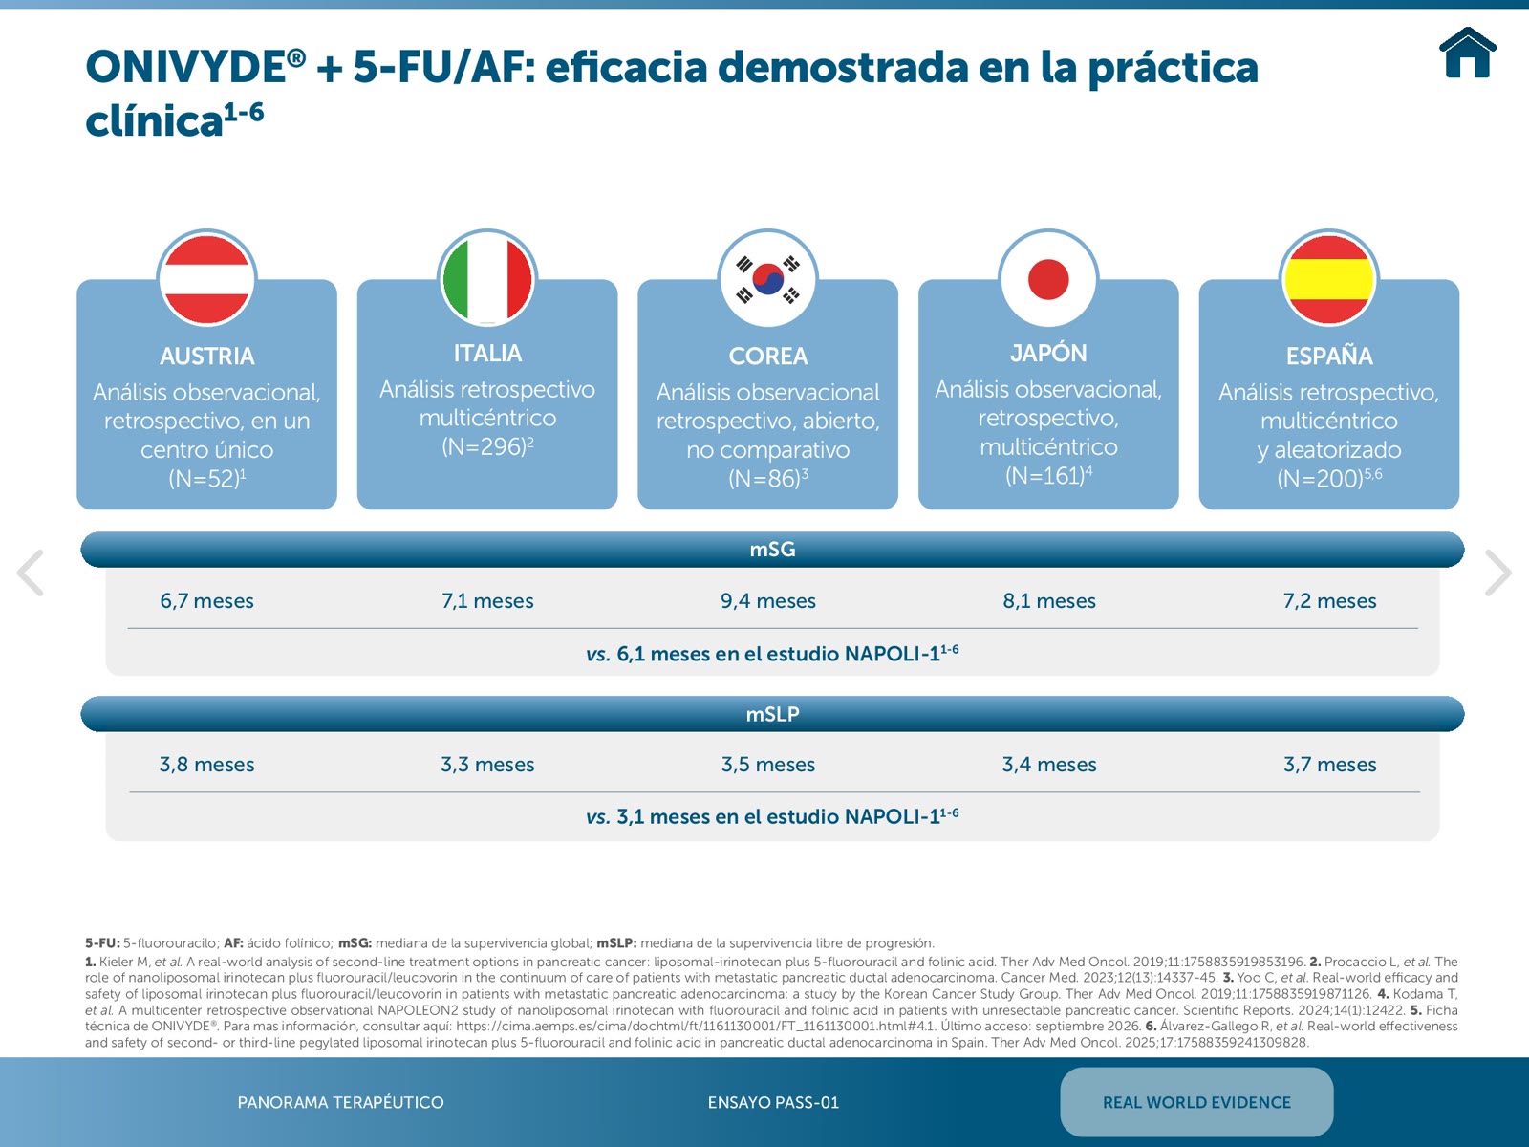Open the Panorama Terapéutico tab
Viewport: 1529px width, 1147px height.
click(x=340, y=1102)
